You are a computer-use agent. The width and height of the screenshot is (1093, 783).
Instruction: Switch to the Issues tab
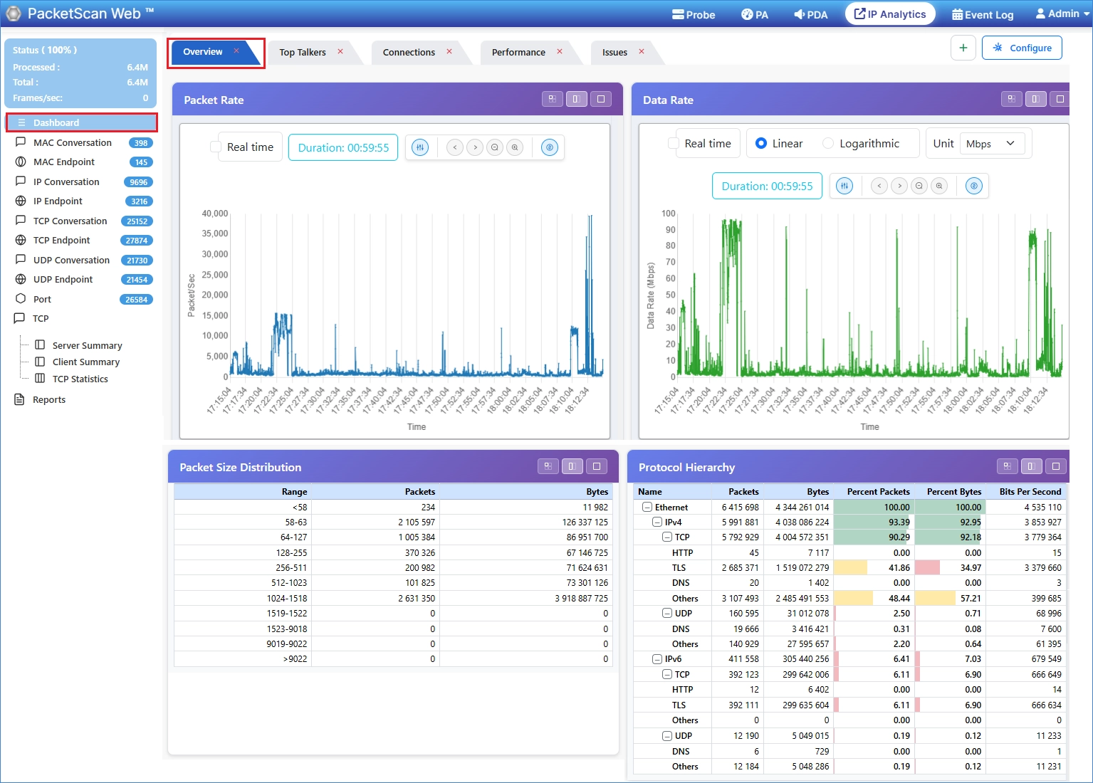tap(615, 52)
